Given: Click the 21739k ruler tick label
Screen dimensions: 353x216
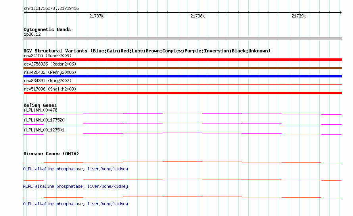Looking at the screenshot, I should pos(299,16).
